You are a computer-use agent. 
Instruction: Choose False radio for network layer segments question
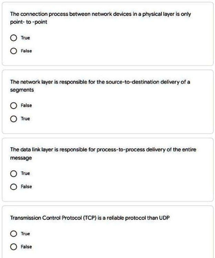[x=14, y=105]
